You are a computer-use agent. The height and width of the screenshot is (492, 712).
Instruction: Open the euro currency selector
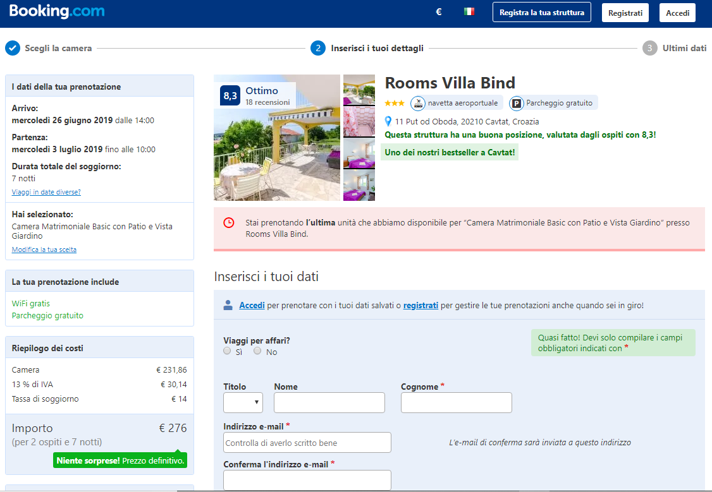(439, 12)
